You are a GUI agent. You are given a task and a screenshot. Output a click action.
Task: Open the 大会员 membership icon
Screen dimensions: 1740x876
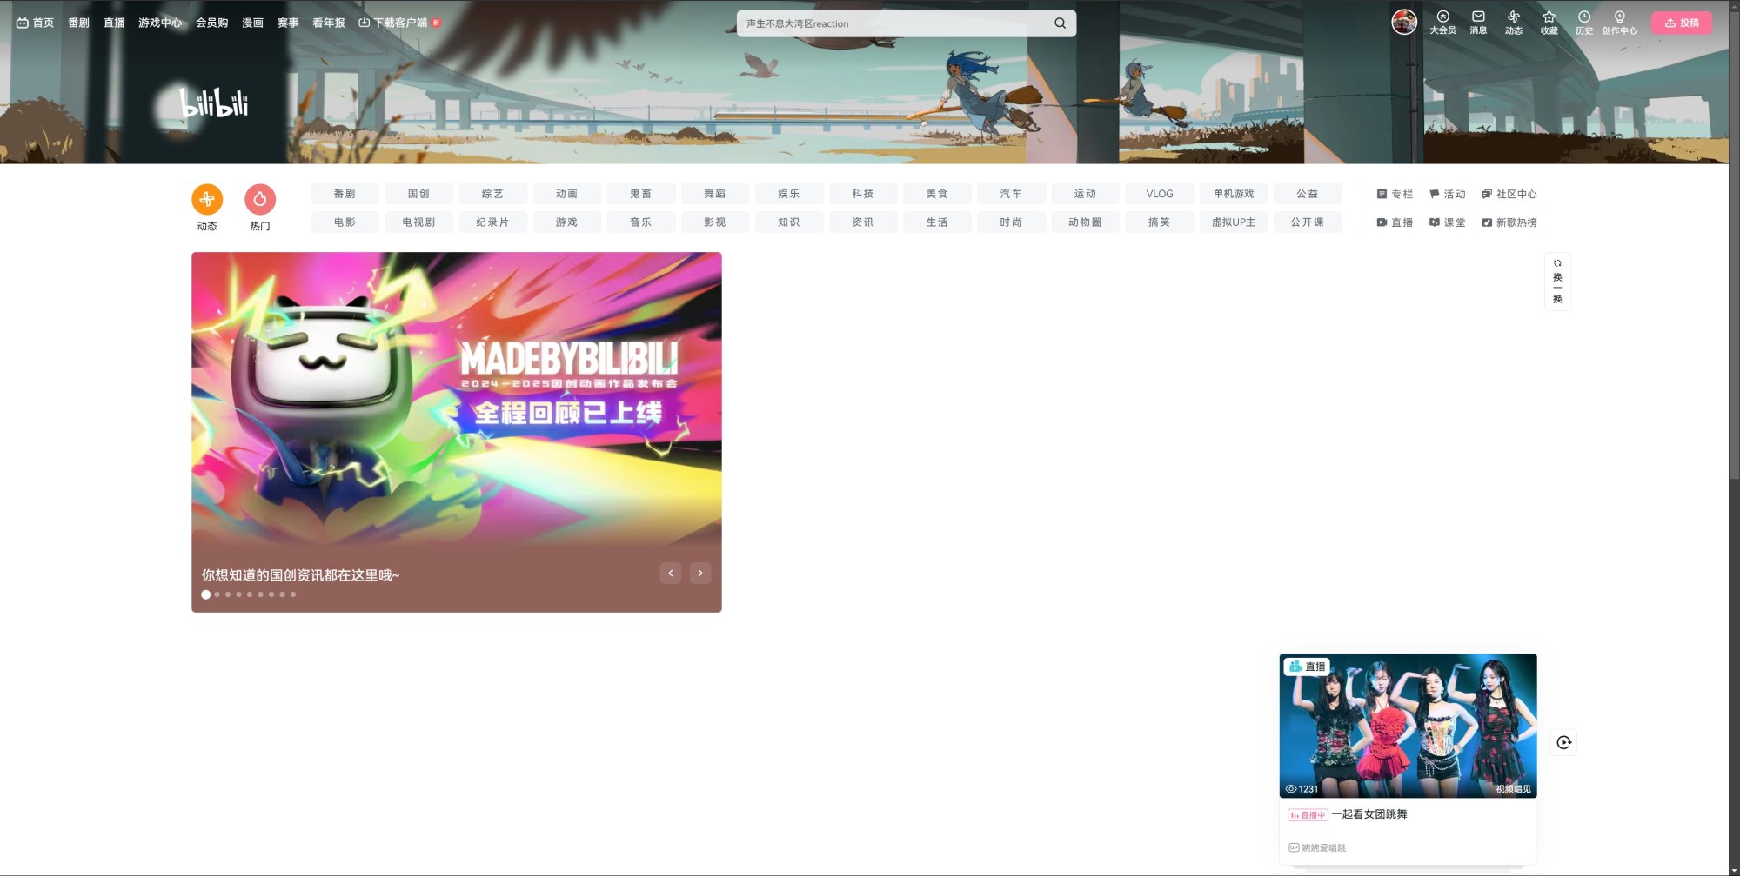1442,23
